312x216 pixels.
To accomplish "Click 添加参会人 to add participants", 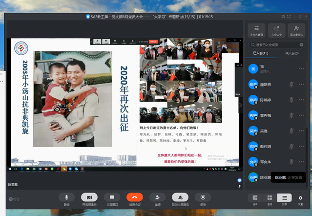I will coord(296,30).
